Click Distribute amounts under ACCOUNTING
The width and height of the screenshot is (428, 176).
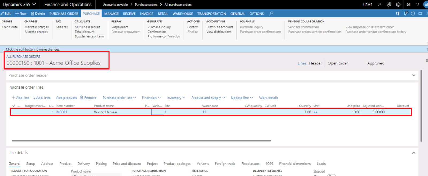(220, 27)
